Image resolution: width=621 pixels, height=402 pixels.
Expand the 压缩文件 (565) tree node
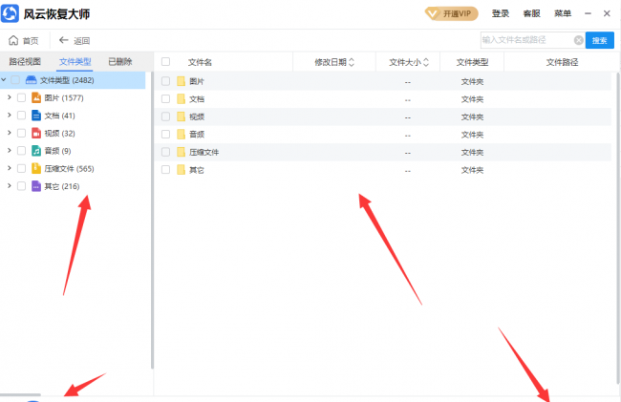click(10, 168)
